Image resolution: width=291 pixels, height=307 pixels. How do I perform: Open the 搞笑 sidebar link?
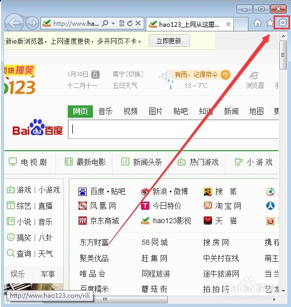pos(24,238)
